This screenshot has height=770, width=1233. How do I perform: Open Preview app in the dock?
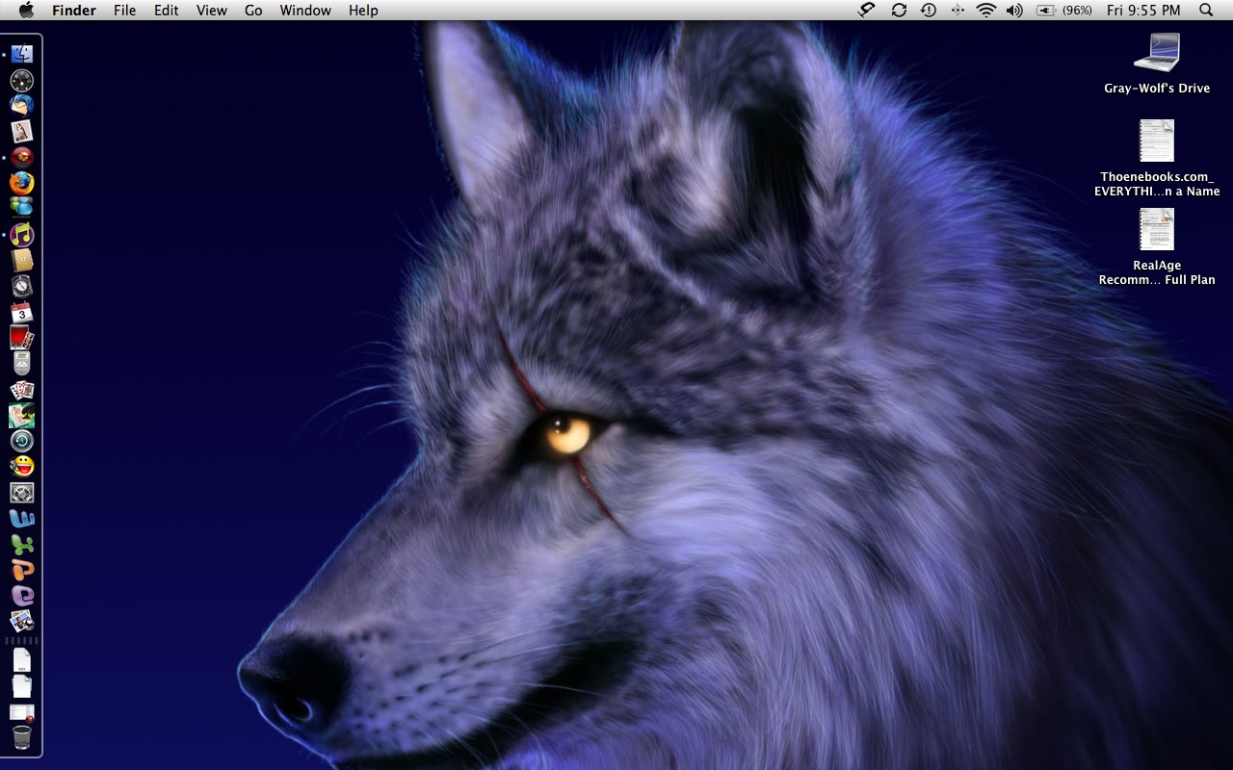22,621
